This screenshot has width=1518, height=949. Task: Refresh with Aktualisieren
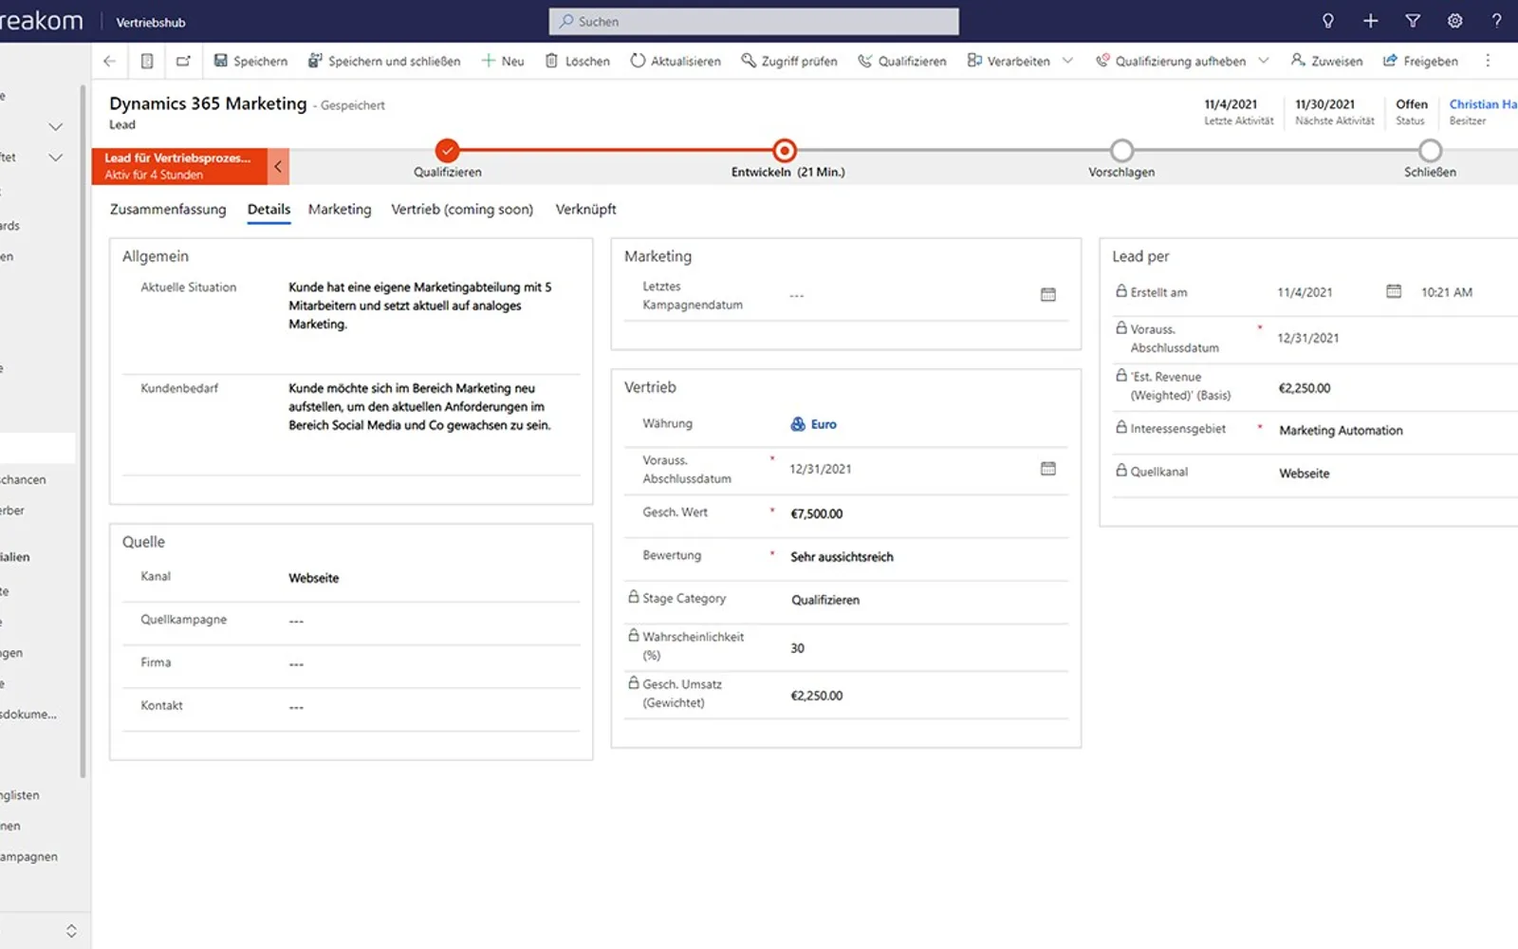pos(676,61)
